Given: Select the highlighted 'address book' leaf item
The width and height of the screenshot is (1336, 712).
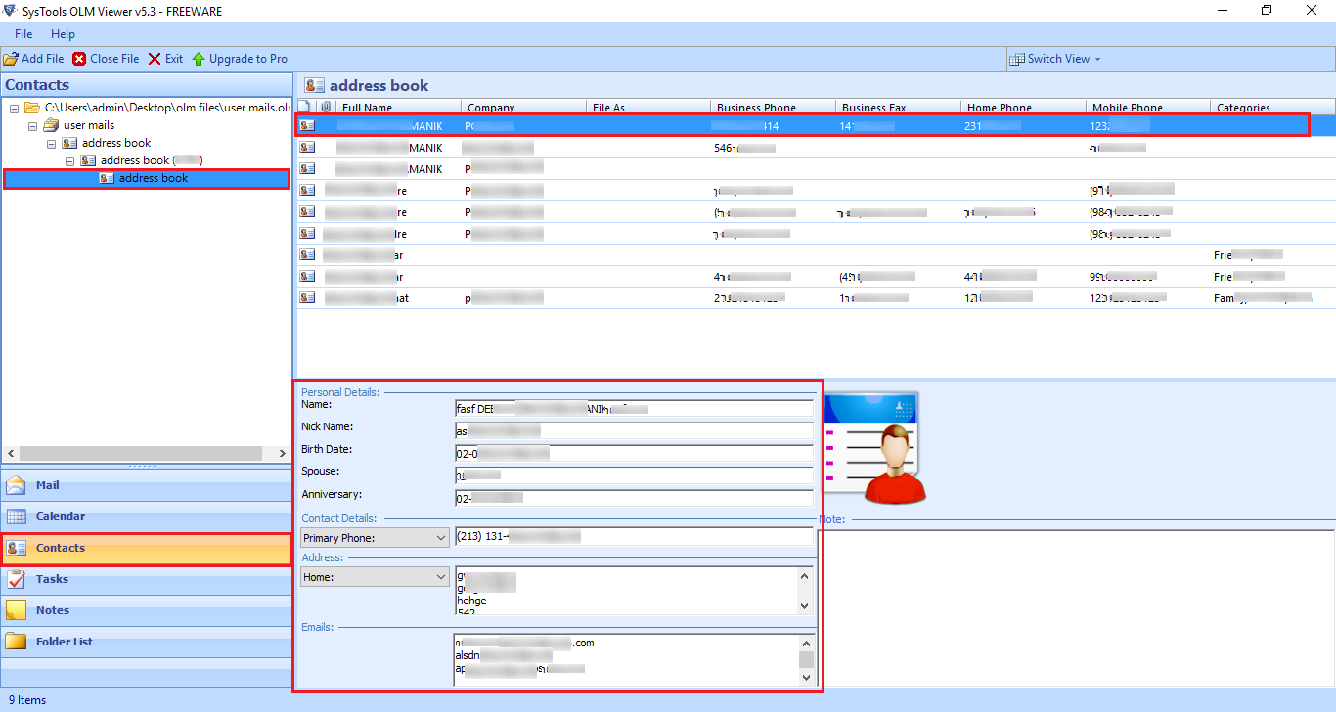Looking at the screenshot, I should point(154,178).
